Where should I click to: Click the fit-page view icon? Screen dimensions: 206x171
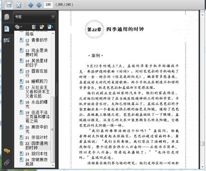[19, 5]
